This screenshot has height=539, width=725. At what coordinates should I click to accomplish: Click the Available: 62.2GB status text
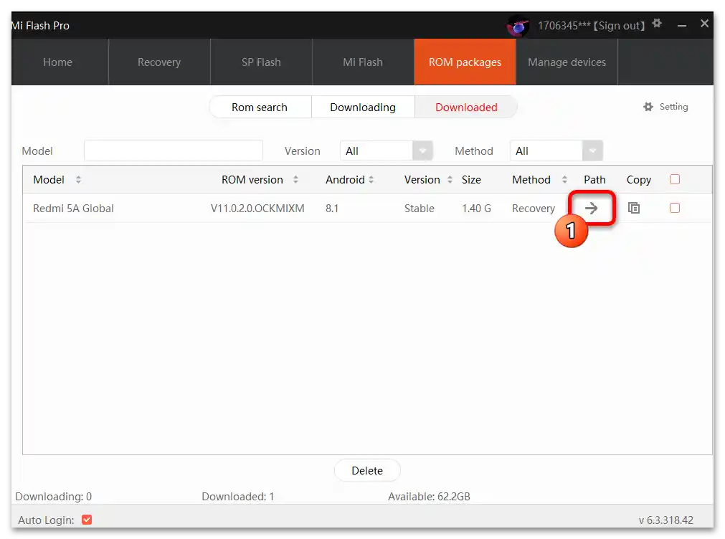click(x=429, y=497)
